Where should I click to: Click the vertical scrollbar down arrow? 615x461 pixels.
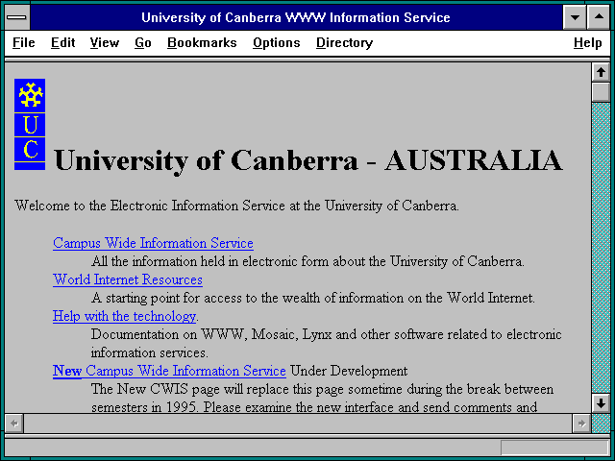pos(601,403)
